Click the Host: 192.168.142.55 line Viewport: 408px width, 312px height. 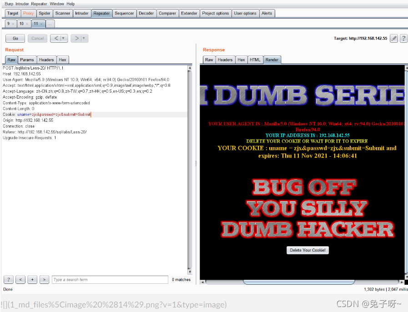21,74
